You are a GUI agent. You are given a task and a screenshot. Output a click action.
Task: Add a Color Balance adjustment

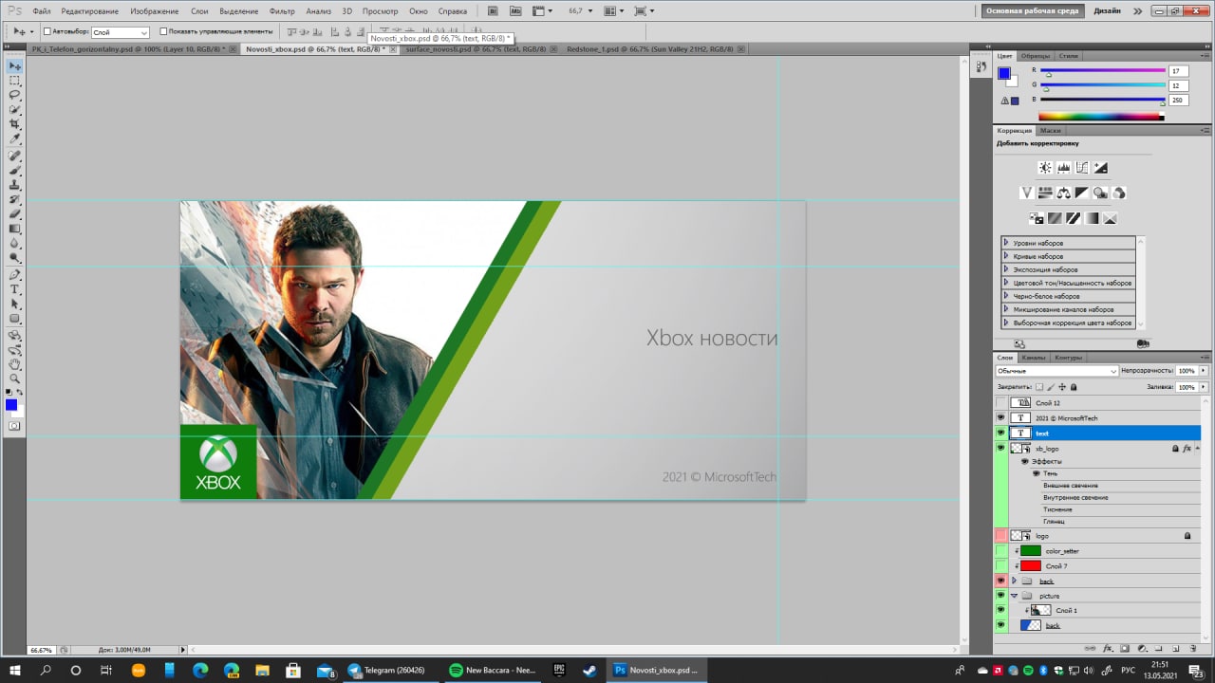point(1064,193)
